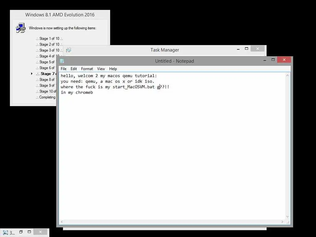
Task: Click the Task Manager title bar icon
Action: point(69,50)
